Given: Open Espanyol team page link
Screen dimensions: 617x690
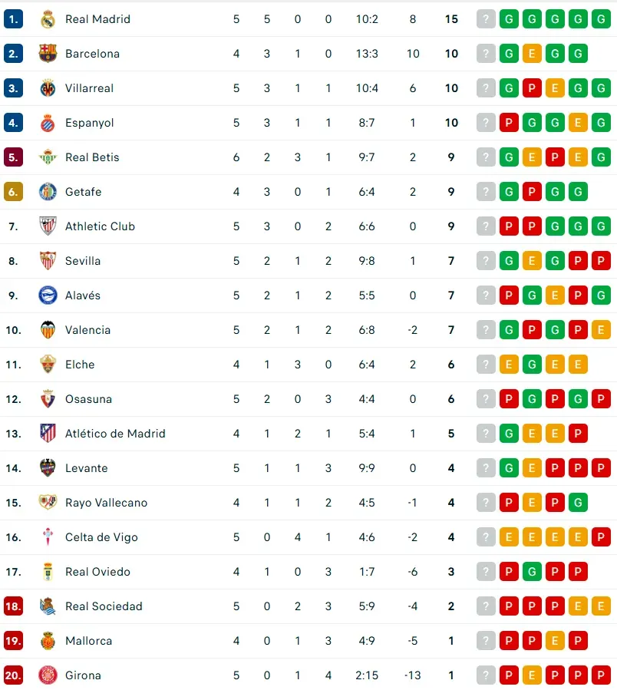Looking at the screenshot, I should pos(89,123).
